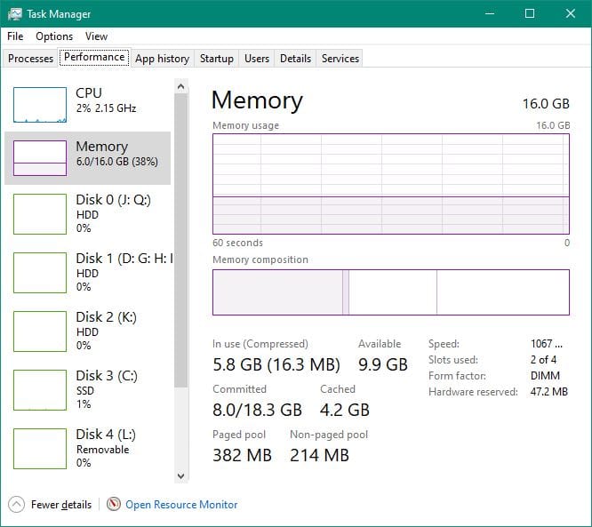
Task: Click the "382 MB" paged pool value
Action: point(242,455)
